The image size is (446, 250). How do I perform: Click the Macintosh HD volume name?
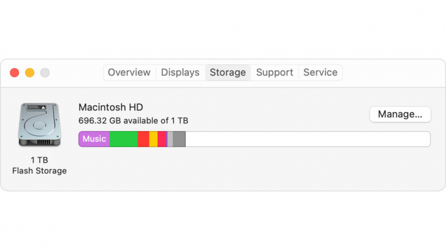tap(111, 108)
